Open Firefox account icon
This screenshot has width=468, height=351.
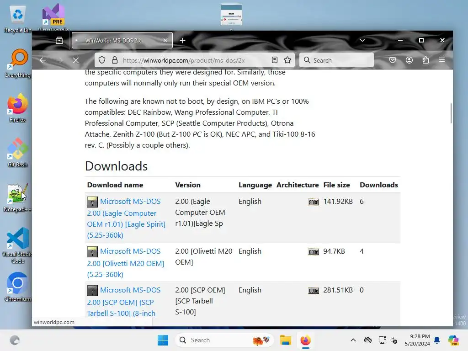click(409, 60)
